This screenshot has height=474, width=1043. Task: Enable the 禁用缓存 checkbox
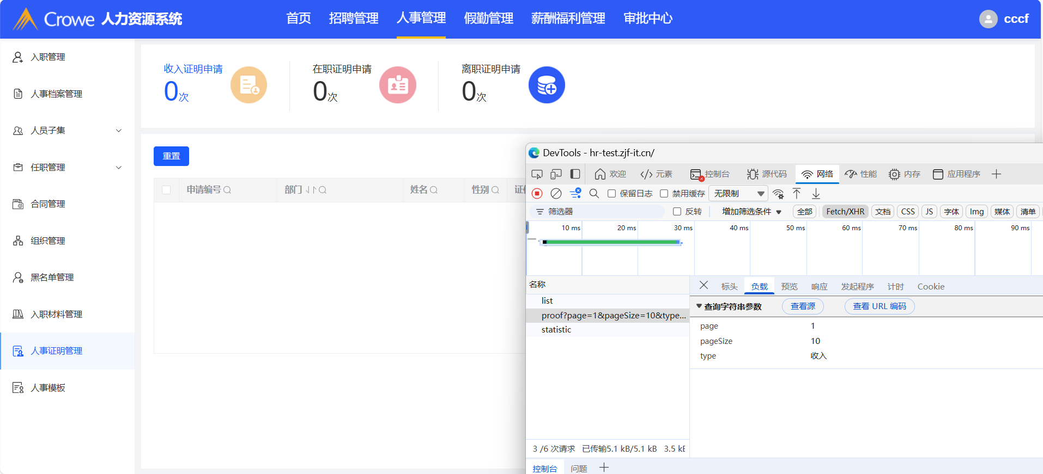click(x=664, y=194)
